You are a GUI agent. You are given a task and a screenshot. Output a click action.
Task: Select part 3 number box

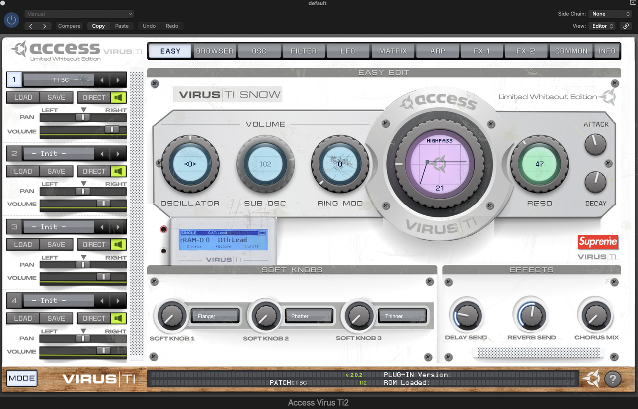14,227
